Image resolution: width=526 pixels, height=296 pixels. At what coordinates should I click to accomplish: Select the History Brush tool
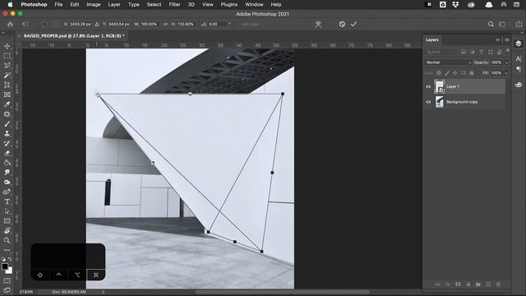click(7, 143)
